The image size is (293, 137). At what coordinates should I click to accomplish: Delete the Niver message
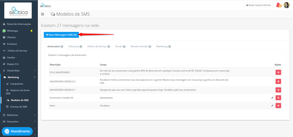(x=278, y=105)
